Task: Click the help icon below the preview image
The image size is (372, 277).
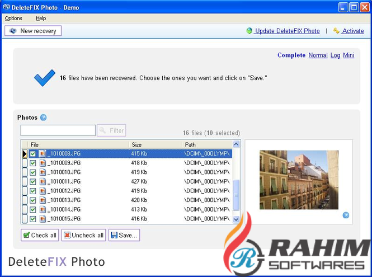Action: click(x=346, y=215)
